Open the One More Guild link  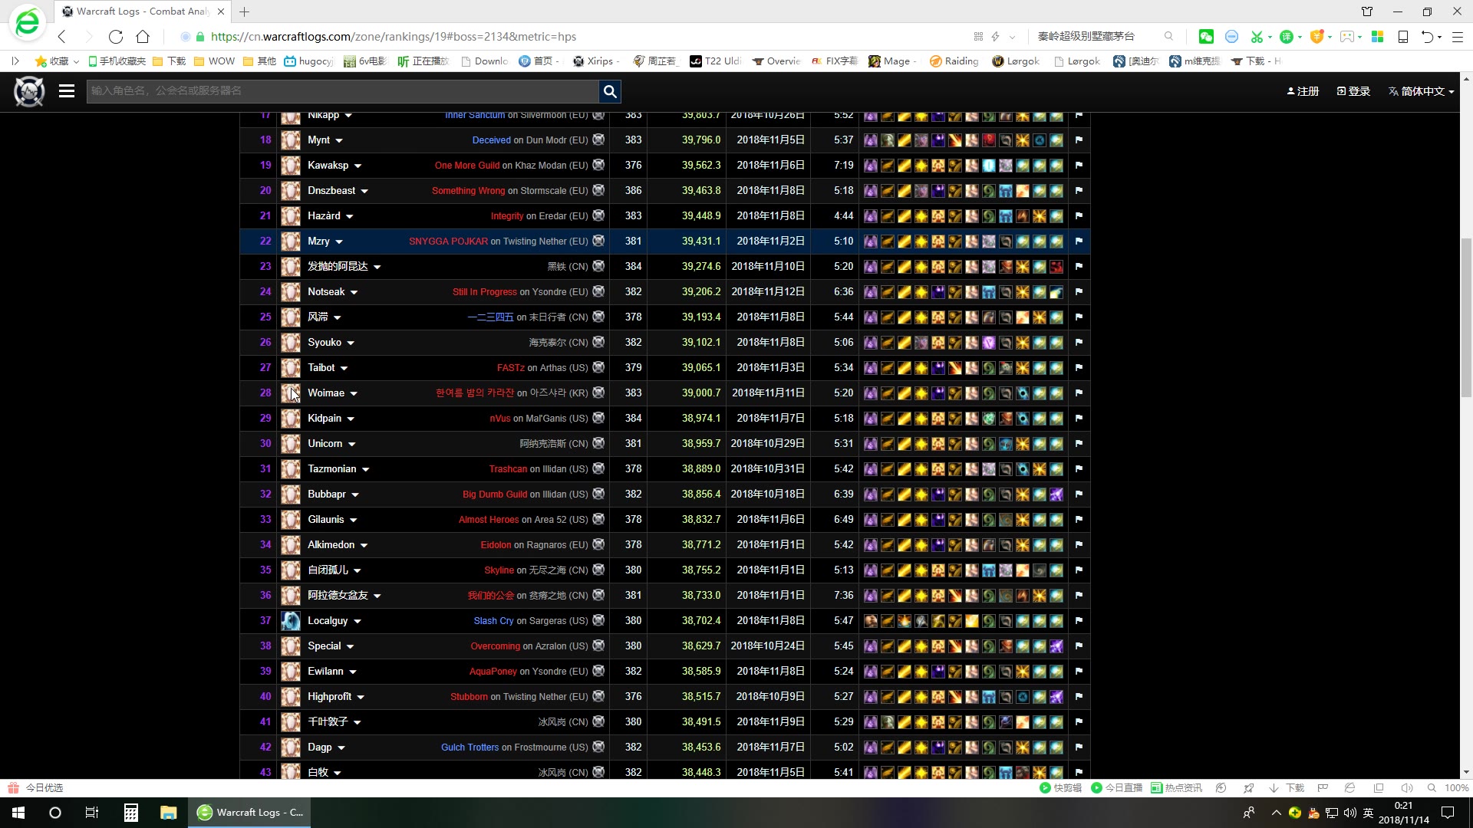click(x=467, y=166)
